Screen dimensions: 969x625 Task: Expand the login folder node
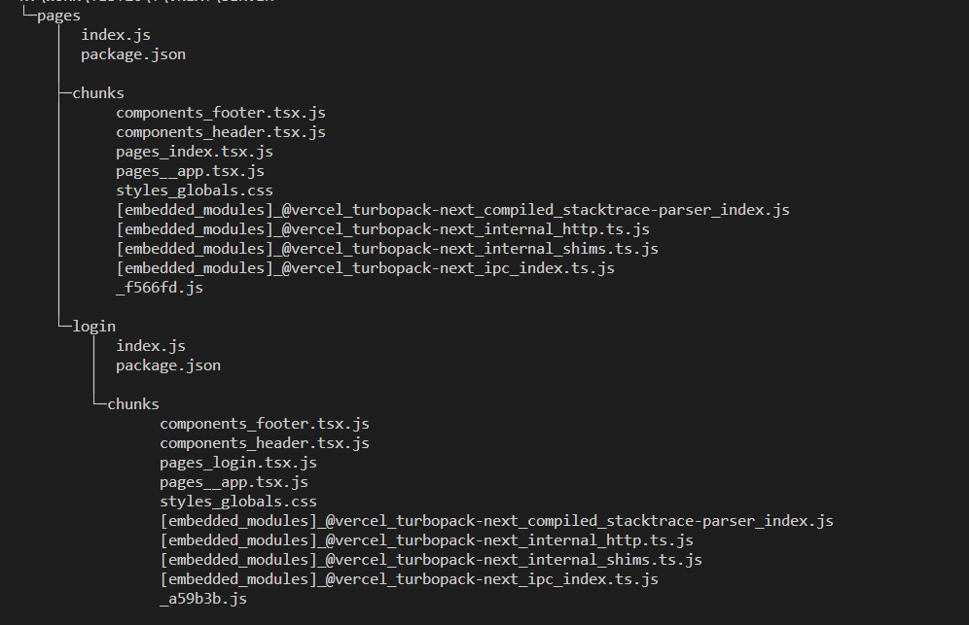[94, 327]
